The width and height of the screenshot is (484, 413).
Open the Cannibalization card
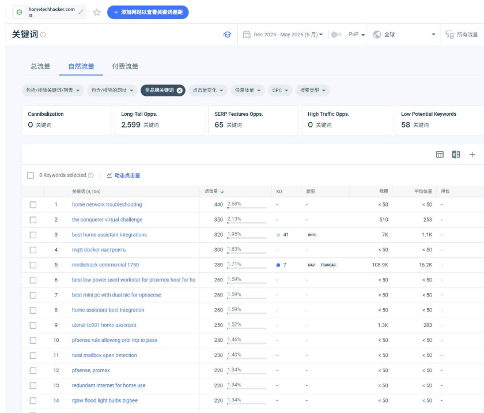pyautogui.click(x=67, y=120)
